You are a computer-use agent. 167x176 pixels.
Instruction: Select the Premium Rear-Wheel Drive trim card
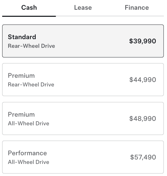(83, 80)
